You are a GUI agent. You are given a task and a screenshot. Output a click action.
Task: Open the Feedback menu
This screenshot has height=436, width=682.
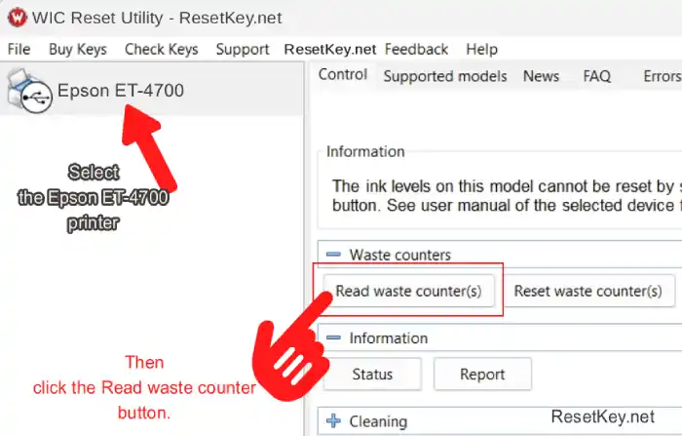tap(416, 49)
